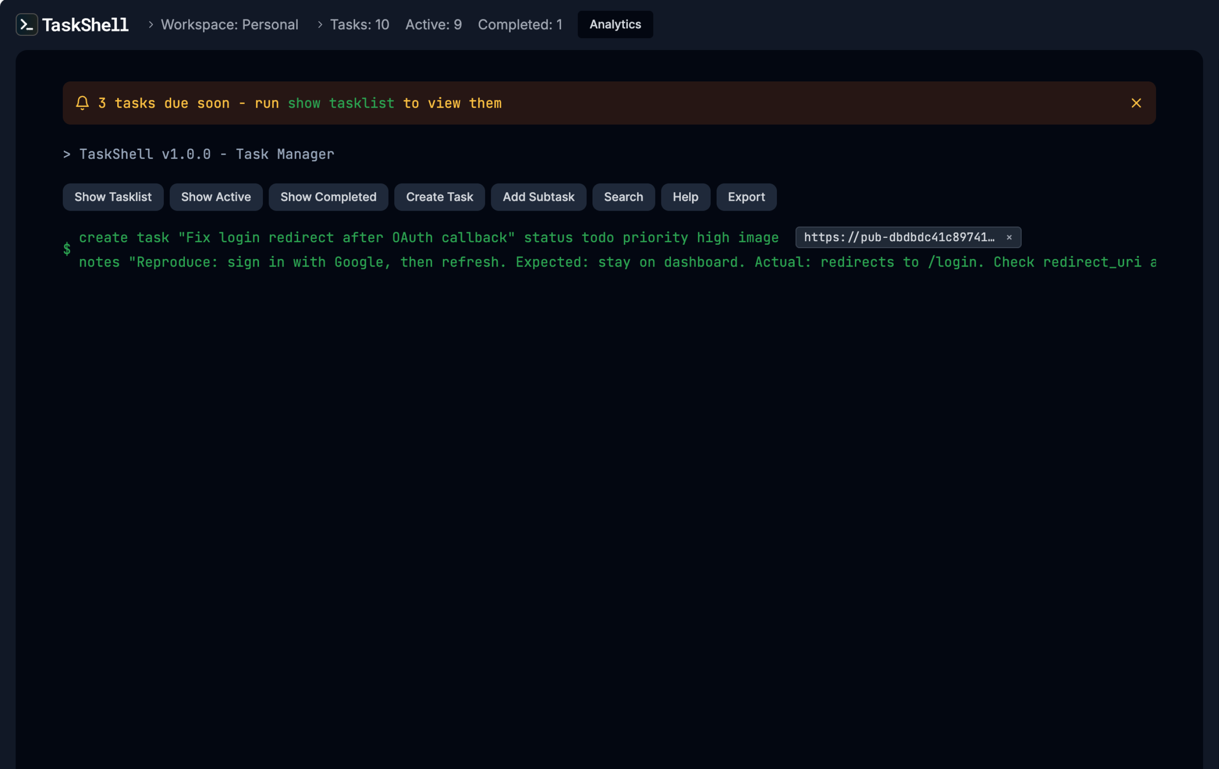Run the Show Completed command

(328, 197)
